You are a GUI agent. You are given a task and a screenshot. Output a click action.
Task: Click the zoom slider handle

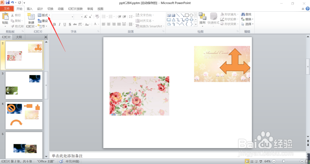pos(284,161)
